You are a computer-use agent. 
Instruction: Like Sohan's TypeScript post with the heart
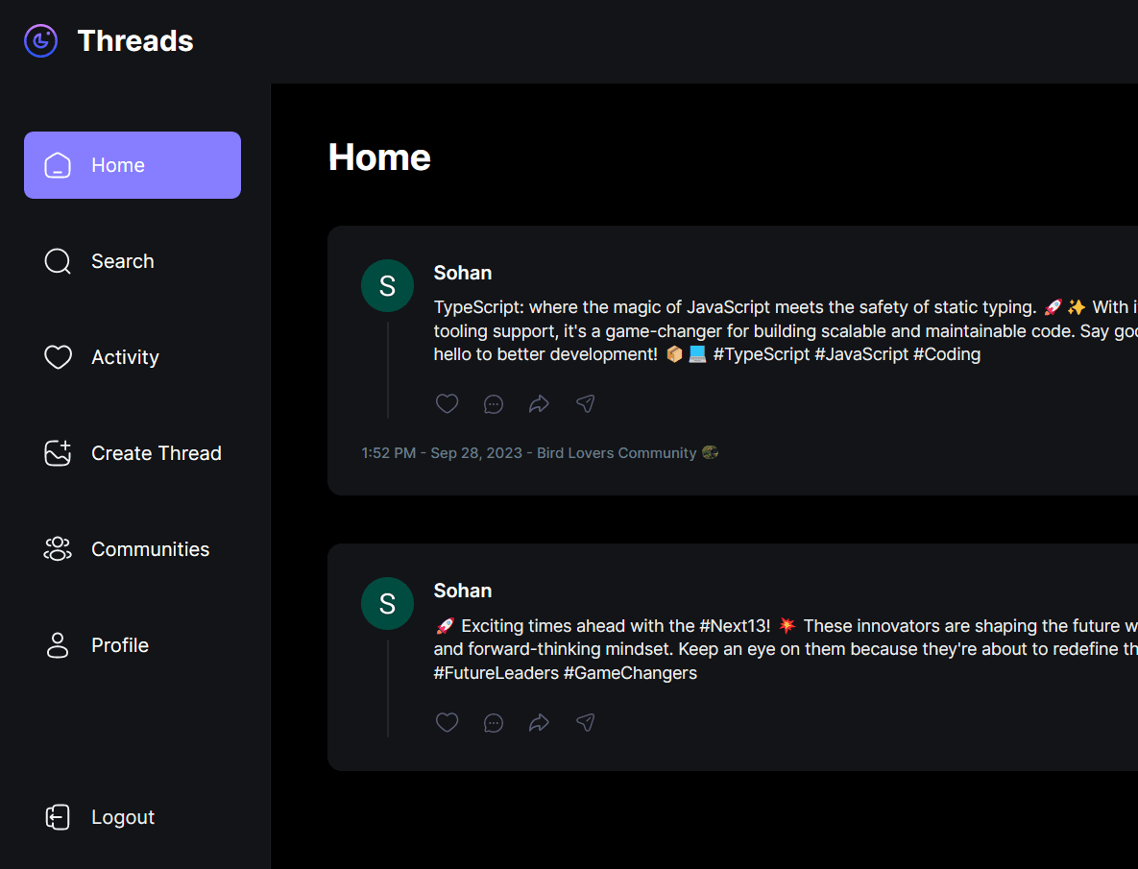(x=447, y=404)
